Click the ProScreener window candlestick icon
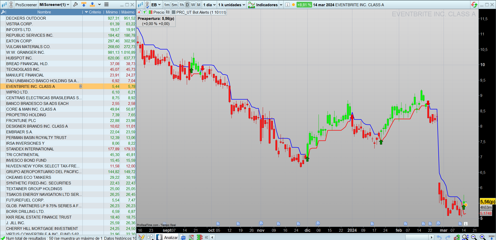496x240 pixels. click(x=4, y=5)
